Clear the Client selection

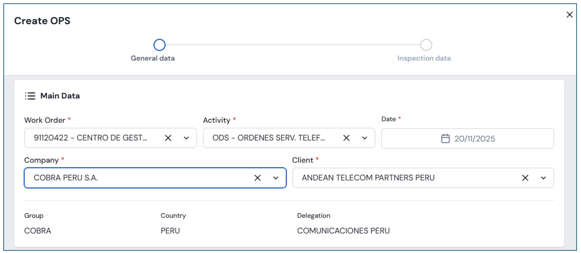(x=525, y=178)
